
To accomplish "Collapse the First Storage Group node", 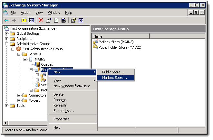I will tap(31, 70).
